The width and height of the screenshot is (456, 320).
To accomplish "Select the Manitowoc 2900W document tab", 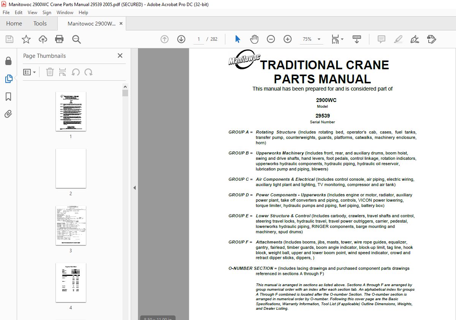I will point(92,24).
